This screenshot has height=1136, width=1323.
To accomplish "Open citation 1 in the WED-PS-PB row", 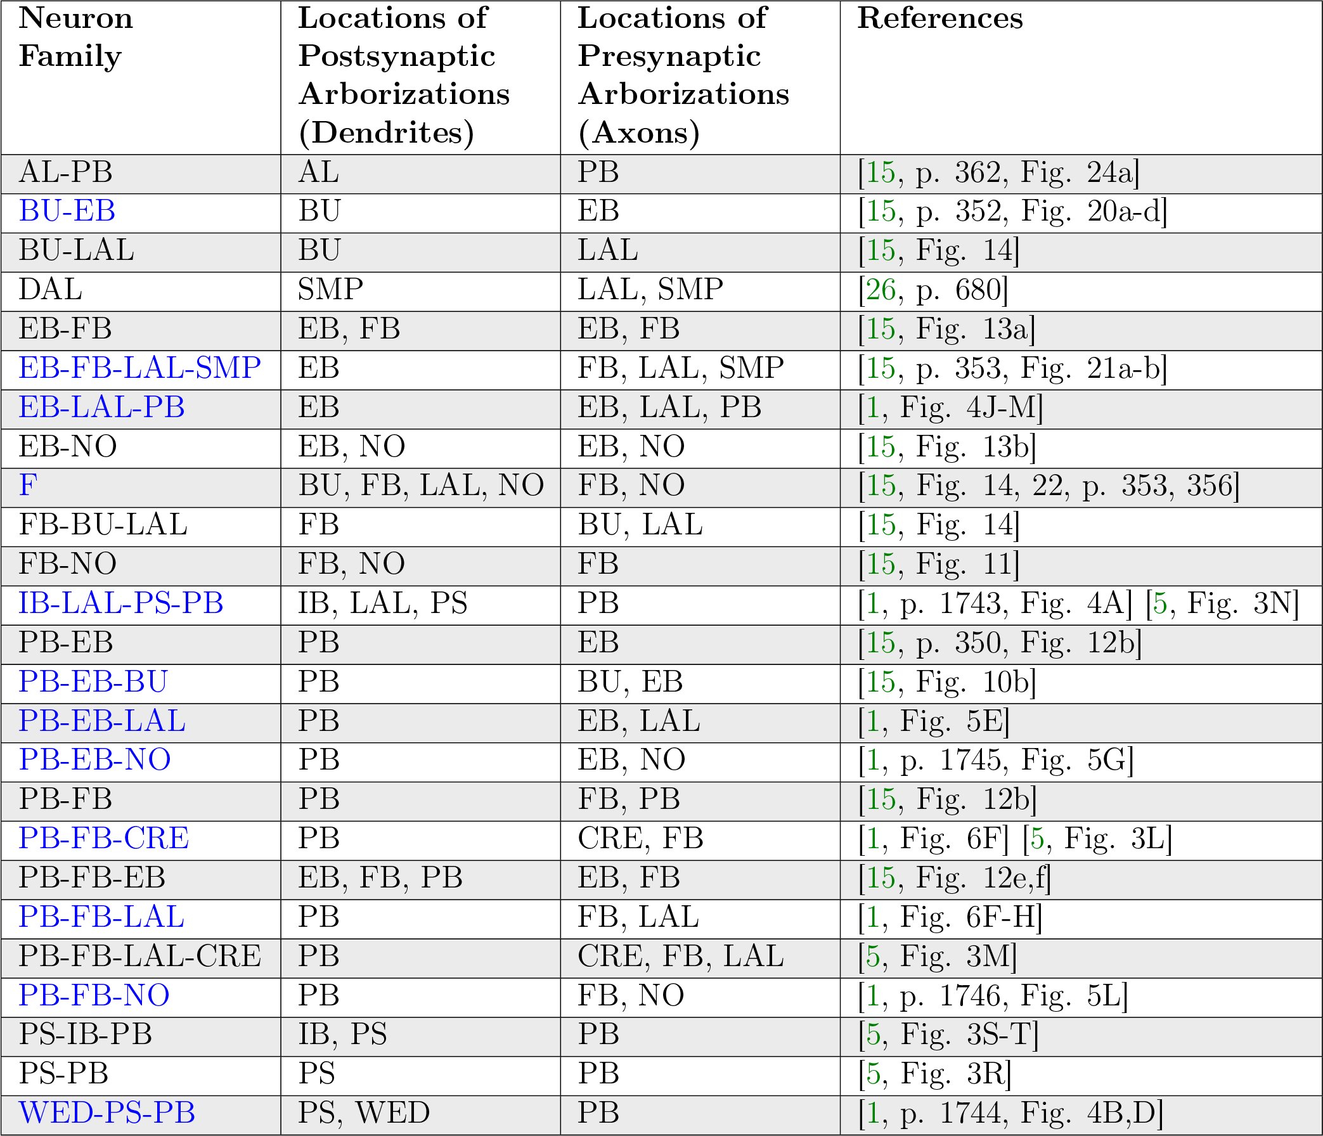I will pos(873,1113).
